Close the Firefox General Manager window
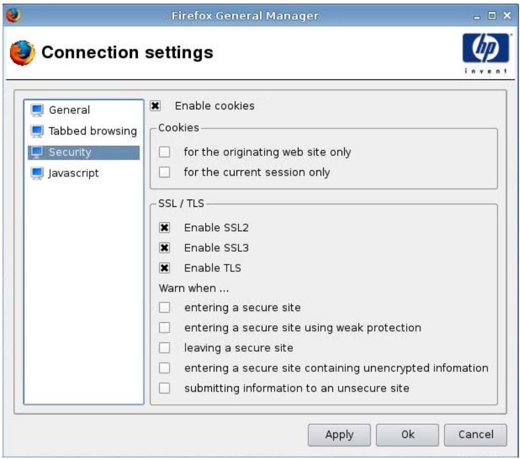Image resolution: width=520 pixels, height=459 pixels. (507, 15)
